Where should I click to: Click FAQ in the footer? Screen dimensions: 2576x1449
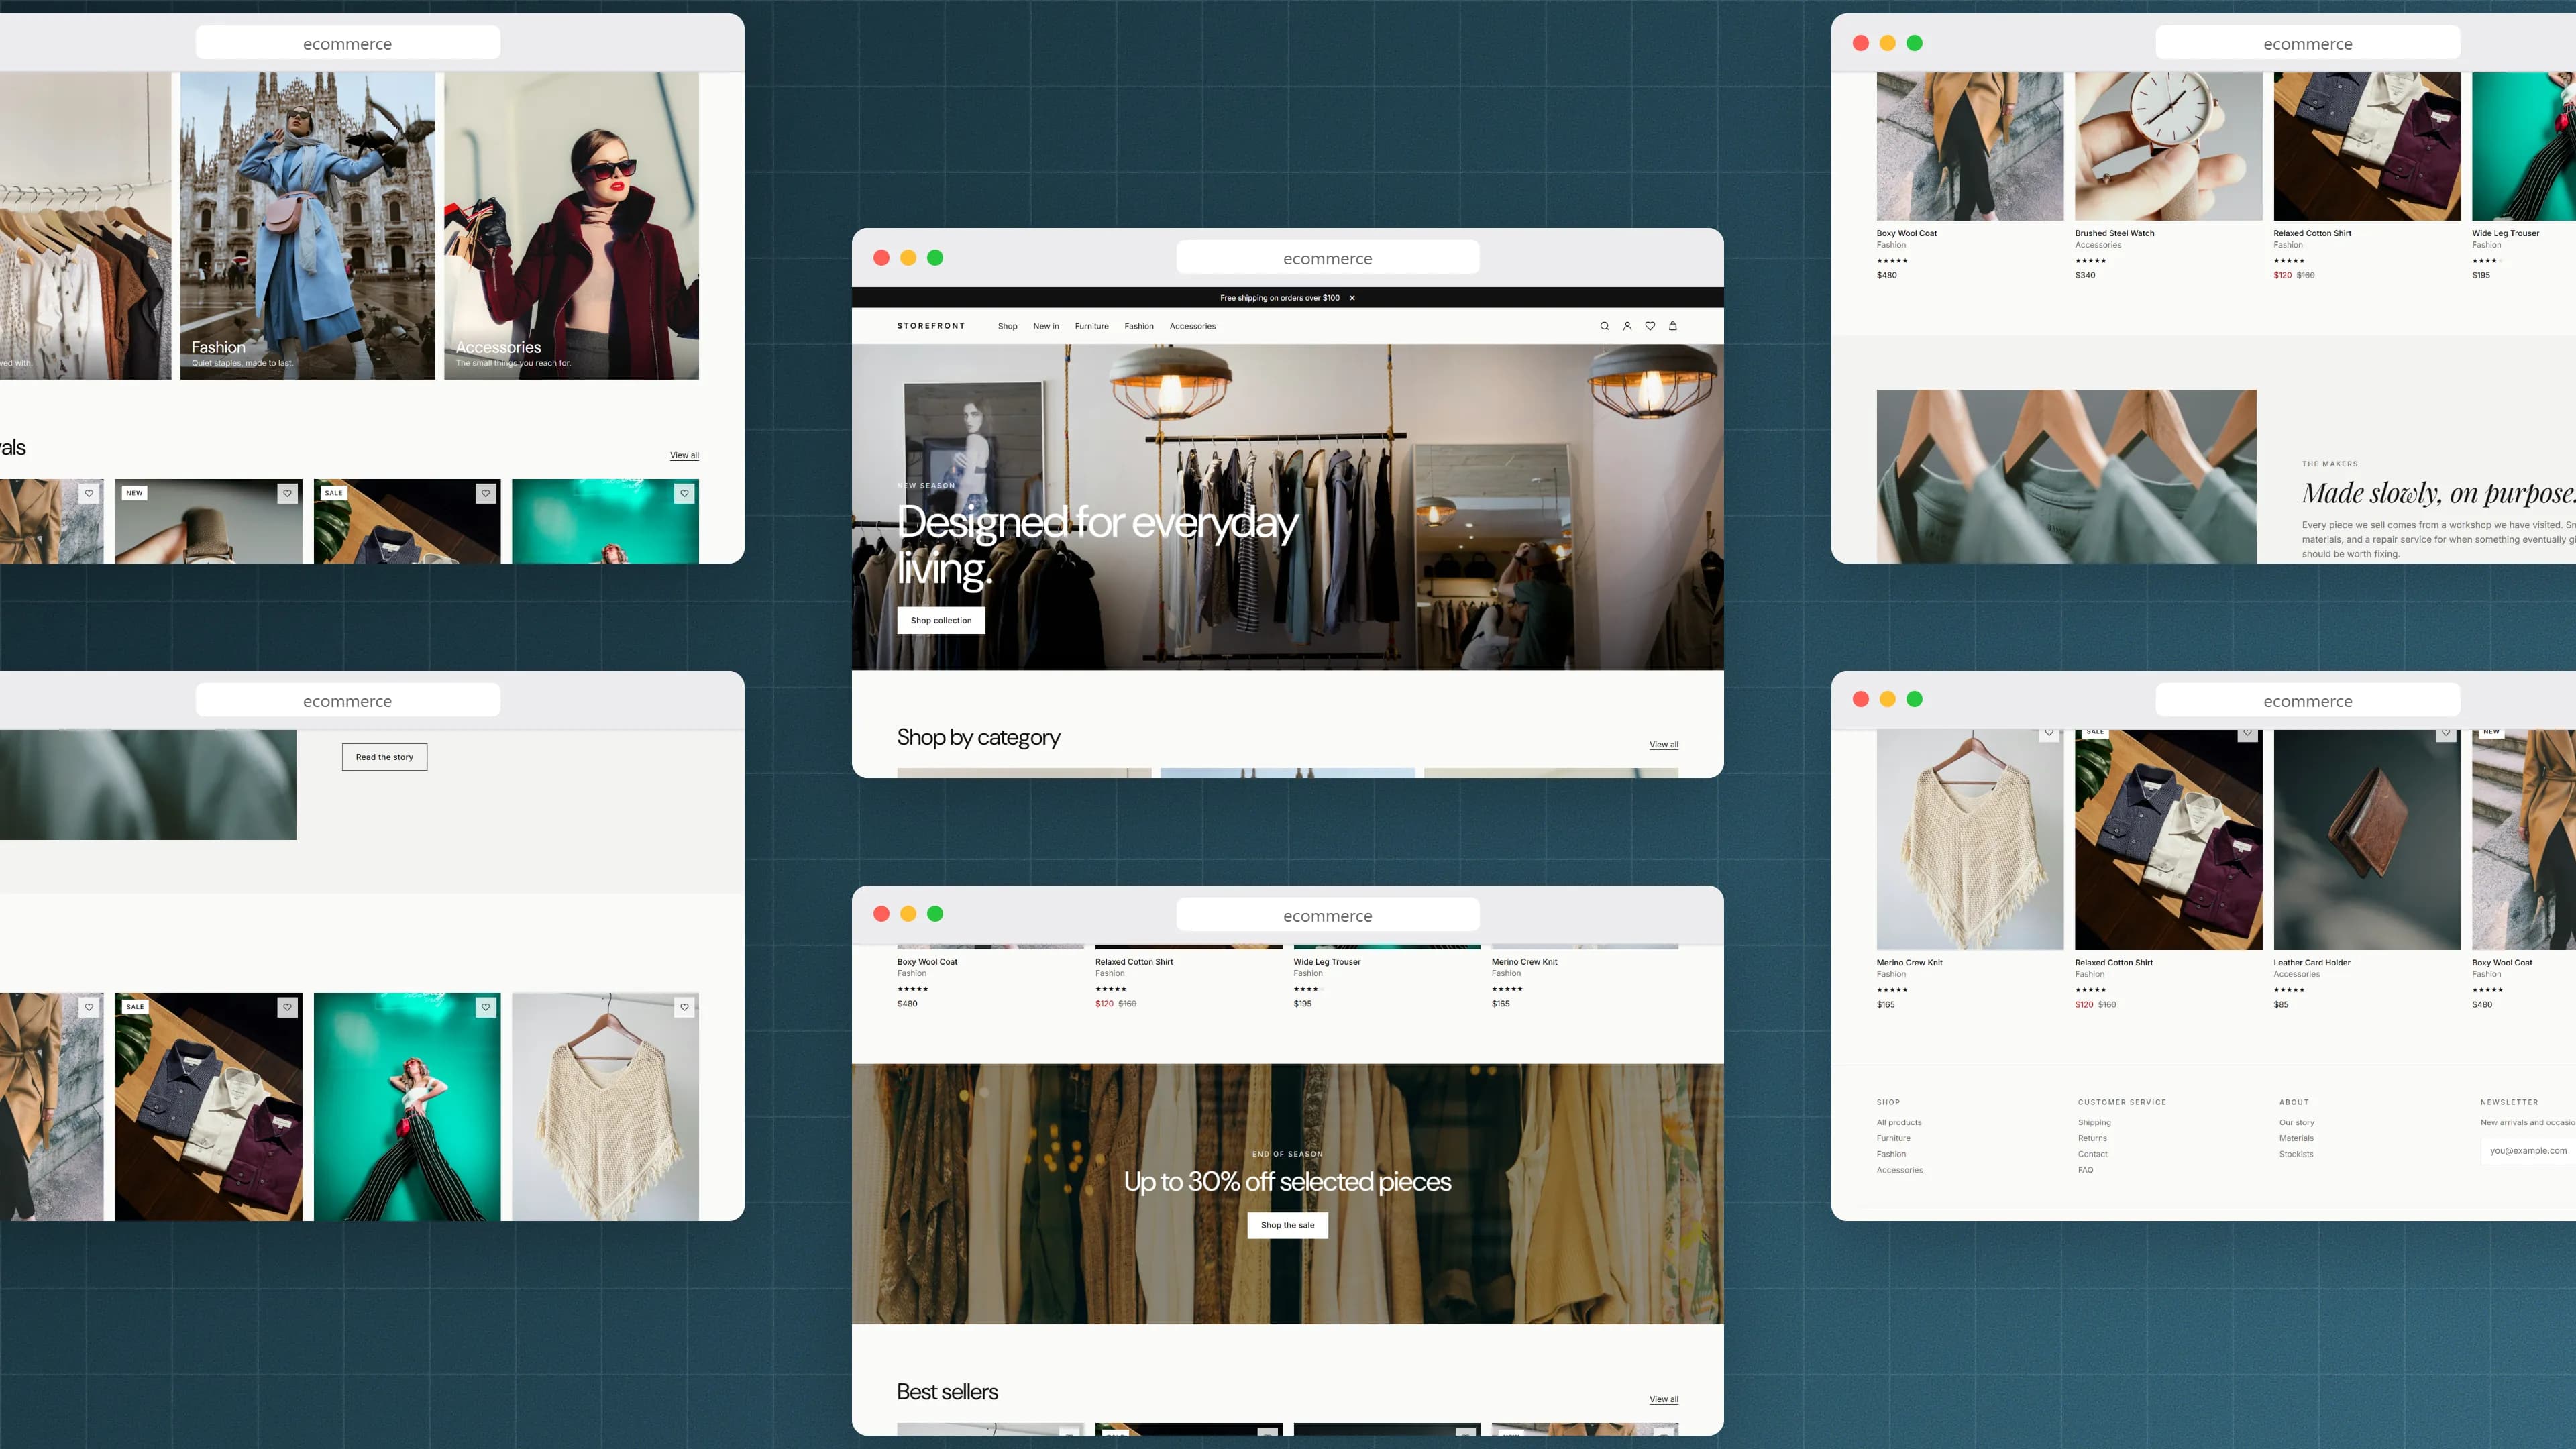[x=2085, y=1170]
